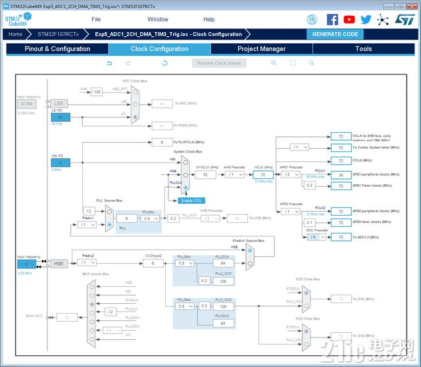
Task: Switch to Clock Configuration tab
Action: coord(159,49)
